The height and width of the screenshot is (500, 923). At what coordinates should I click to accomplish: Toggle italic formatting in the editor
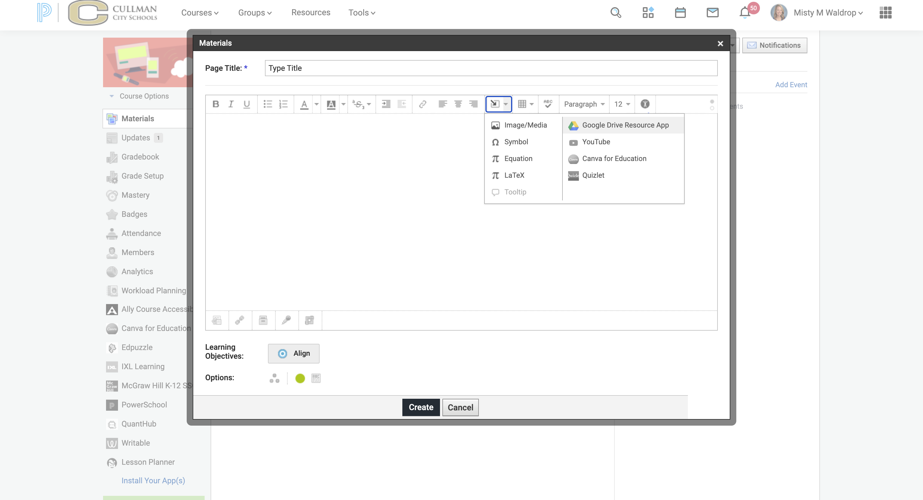(x=231, y=104)
